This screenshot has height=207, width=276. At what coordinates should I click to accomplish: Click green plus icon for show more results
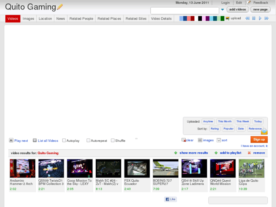176,153
